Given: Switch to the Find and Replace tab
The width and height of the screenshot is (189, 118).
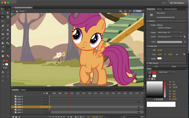Looking at the screenshot, I should pyautogui.click(x=171, y=9).
